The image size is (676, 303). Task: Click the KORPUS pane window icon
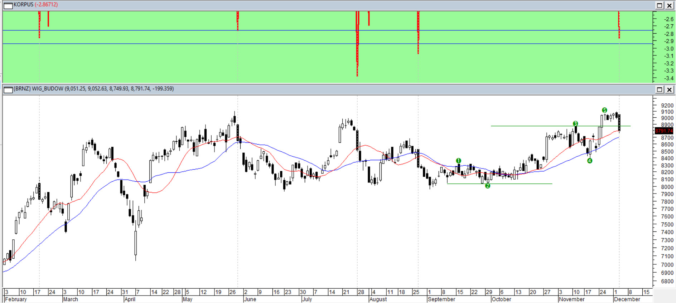pos(8,5)
